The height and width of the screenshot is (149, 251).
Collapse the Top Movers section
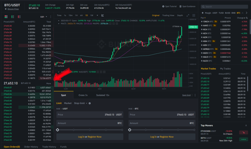[246, 126]
